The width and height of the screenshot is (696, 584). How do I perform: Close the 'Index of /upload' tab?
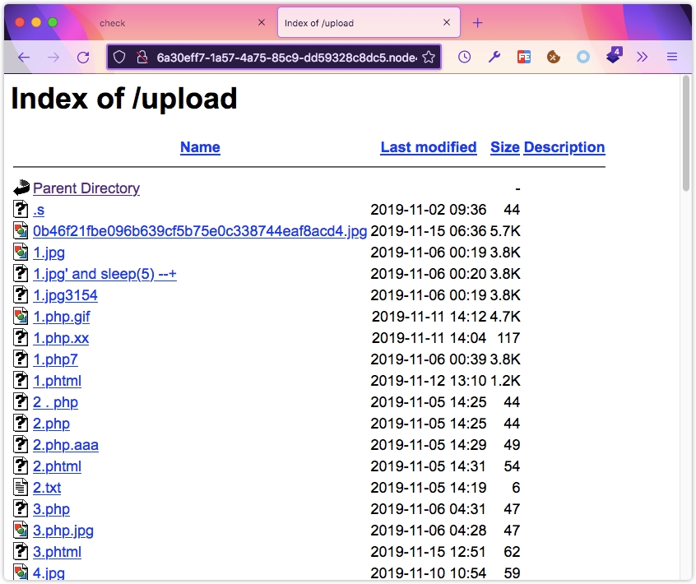447,23
